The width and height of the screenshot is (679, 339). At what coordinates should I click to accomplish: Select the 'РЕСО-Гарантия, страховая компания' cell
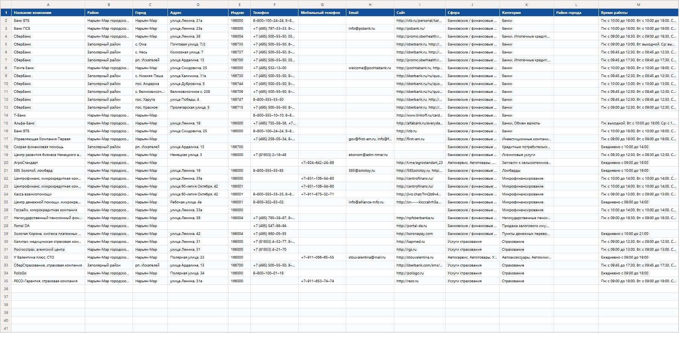[x=48, y=281]
